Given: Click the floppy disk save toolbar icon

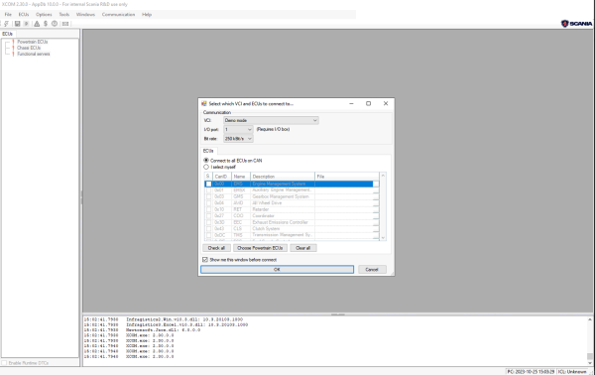Looking at the screenshot, I should [17, 24].
